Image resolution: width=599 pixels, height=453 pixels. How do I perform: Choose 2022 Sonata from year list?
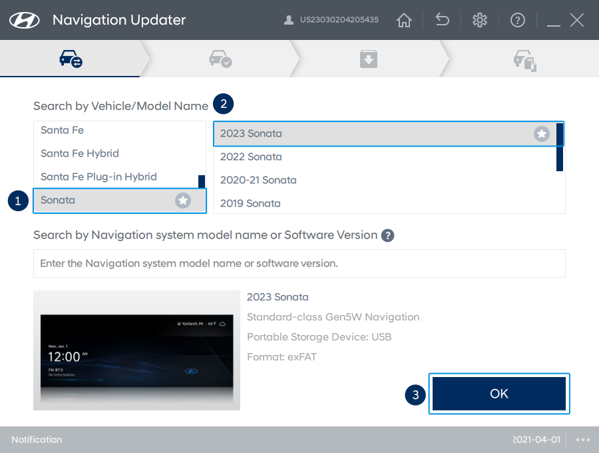pos(251,157)
